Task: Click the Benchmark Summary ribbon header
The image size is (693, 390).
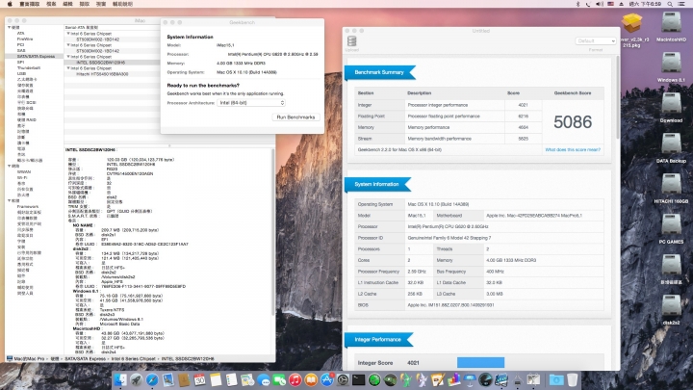Action: [379, 72]
